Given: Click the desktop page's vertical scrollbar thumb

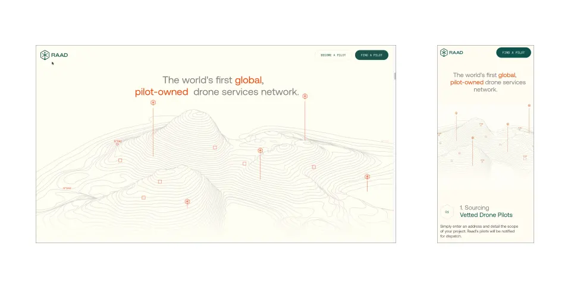Looking at the screenshot, I should coord(394,76).
